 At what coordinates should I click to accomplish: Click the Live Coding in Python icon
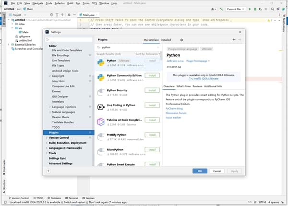[101, 107]
